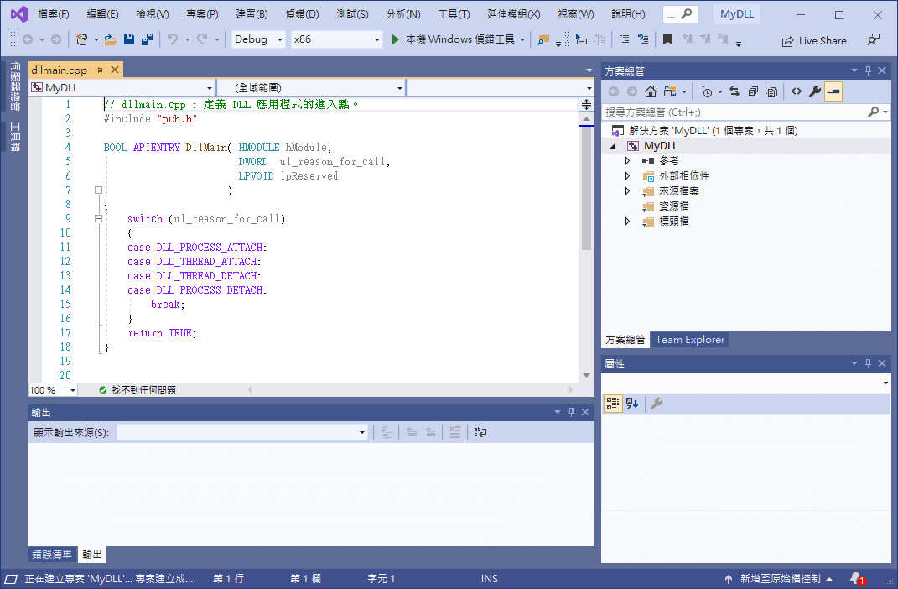The height and width of the screenshot is (589, 898).
Task: Click the New Project toolbar icon
Action: (x=82, y=39)
